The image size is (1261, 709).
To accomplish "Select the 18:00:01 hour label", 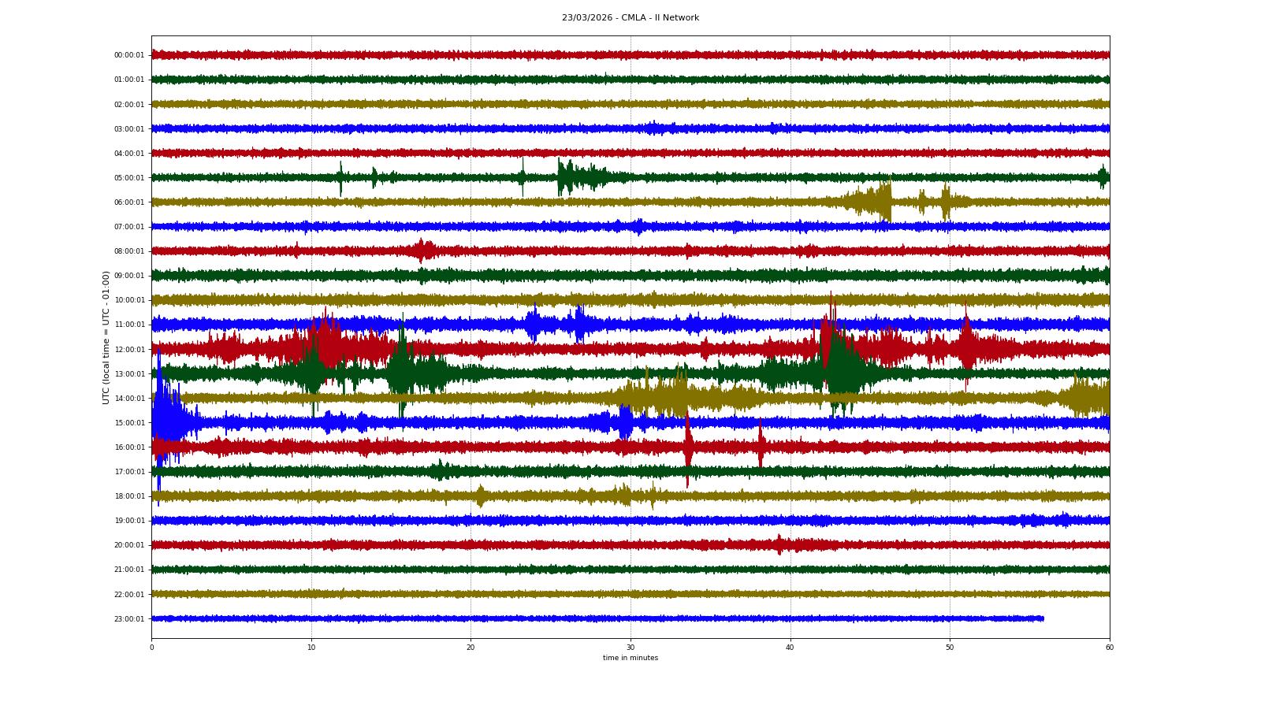I will point(129,496).
